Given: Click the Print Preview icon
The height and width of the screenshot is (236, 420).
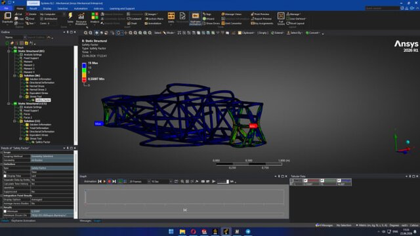Looking at the screenshot, I should (252, 14).
